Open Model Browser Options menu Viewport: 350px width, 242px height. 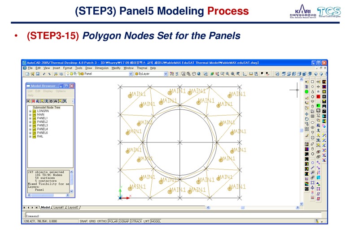coord(61,91)
